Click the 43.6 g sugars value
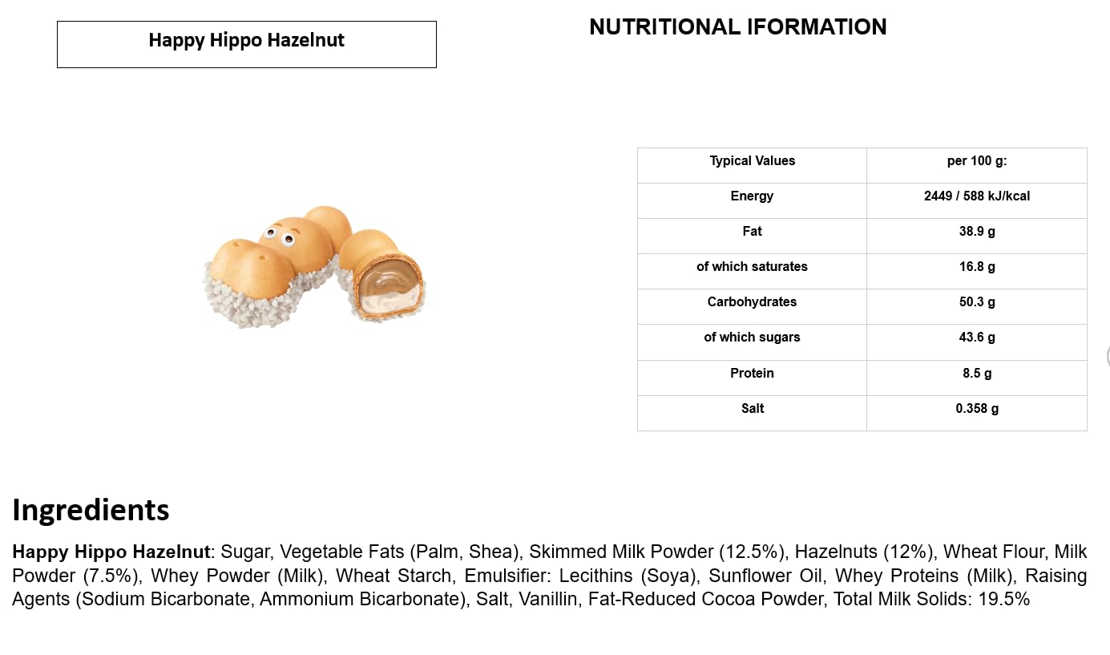 coord(976,338)
